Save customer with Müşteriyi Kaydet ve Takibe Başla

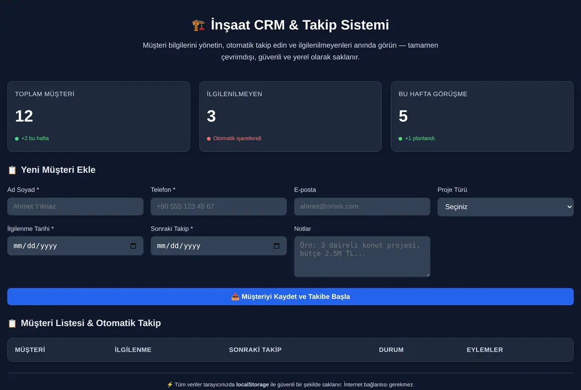click(x=290, y=297)
